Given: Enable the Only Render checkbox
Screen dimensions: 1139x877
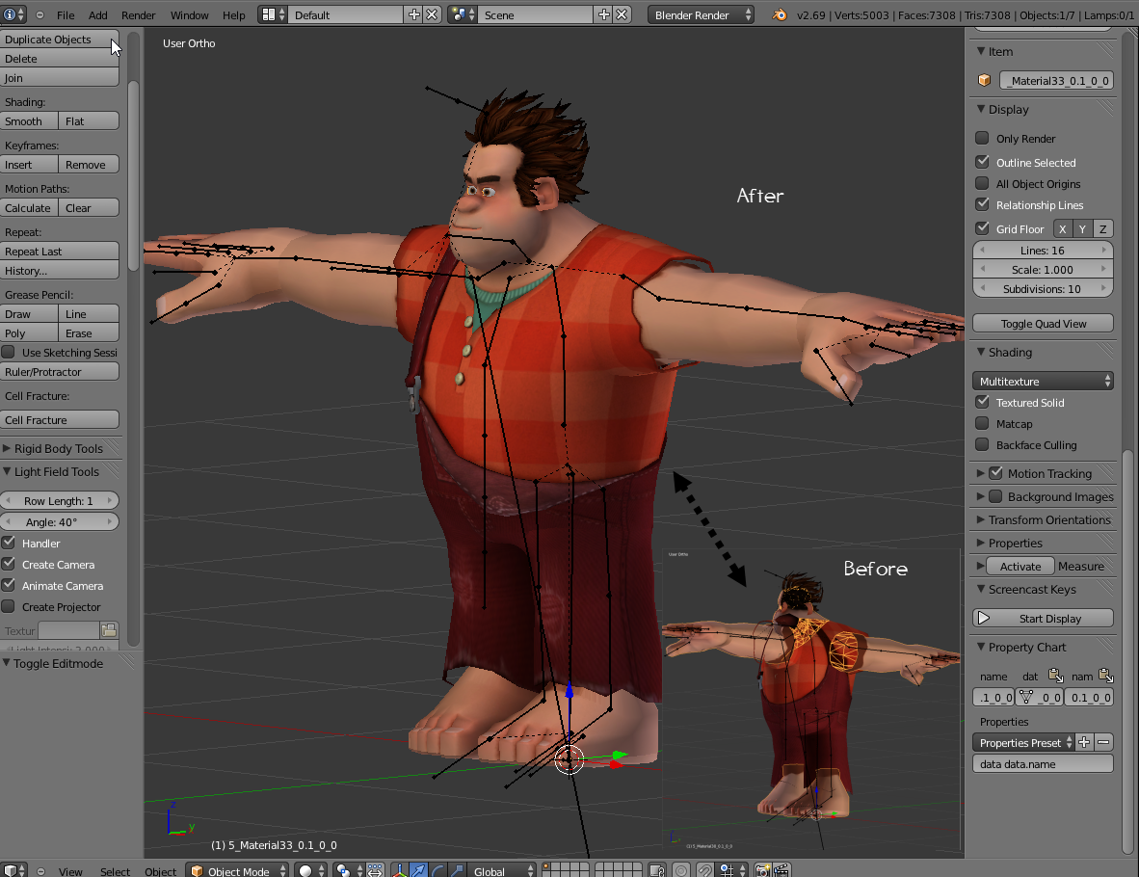Looking at the screenshot, I should click(x=982, y=138).
